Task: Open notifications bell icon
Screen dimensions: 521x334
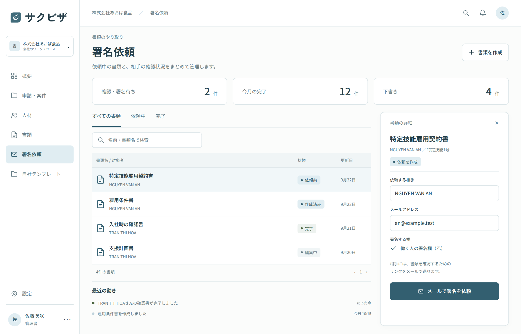Action: (482, 13)
